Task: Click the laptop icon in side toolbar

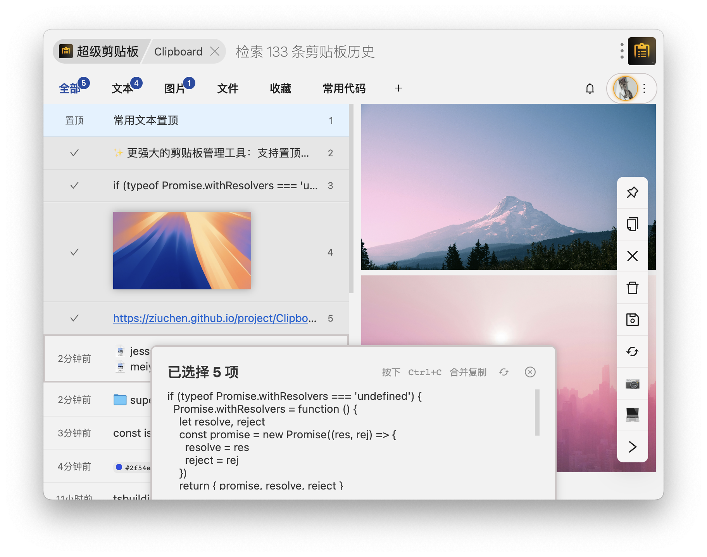Action: [632, 415]
